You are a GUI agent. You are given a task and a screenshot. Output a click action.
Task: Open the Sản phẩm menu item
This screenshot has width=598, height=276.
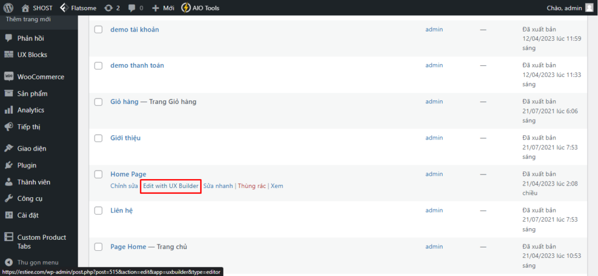click(x=32, y=93)
